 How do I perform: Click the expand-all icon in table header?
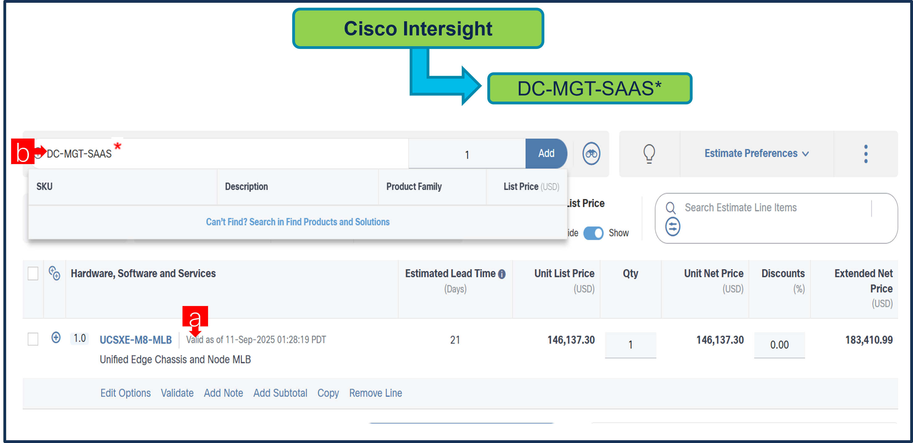pos(54,273)
